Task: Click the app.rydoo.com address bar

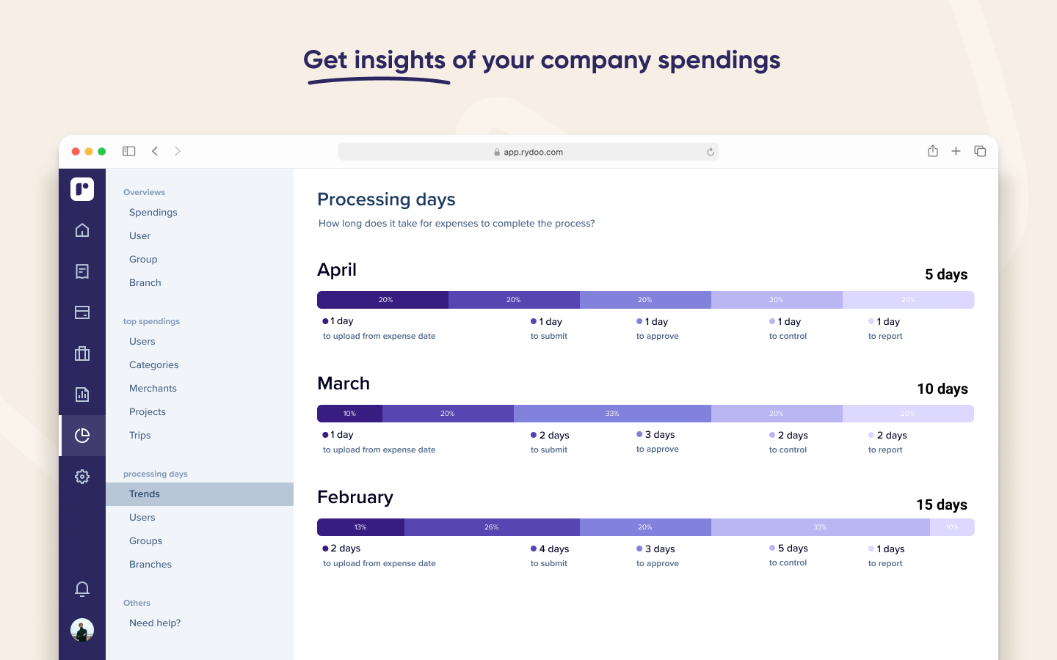Action: [x=528, y=152]
